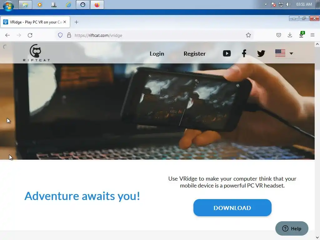Open the network status tray icon
The width and height of the screenshot is (320, 240).
coord(281,4)
